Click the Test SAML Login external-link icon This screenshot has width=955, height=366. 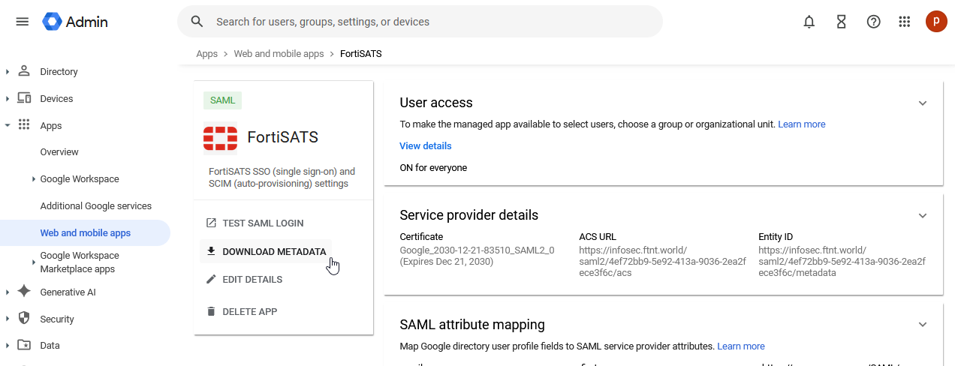pos(211,223)
